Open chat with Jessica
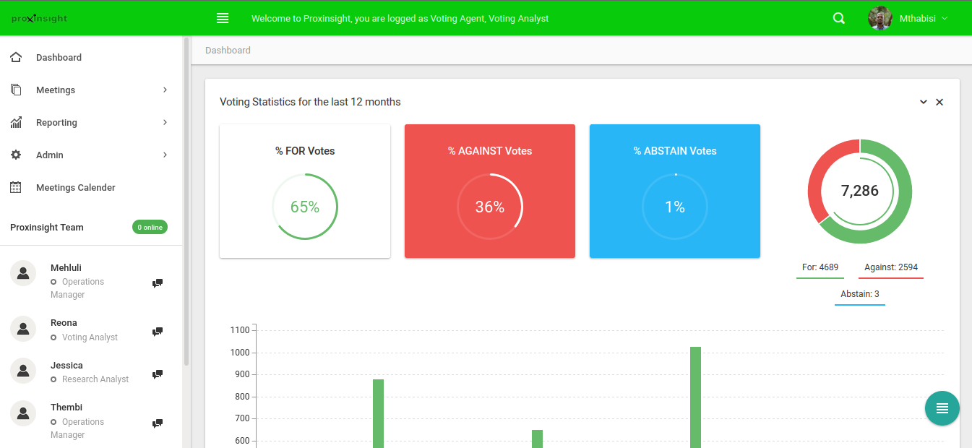Viewport: 972px width, 448px height. pos(157,374)
